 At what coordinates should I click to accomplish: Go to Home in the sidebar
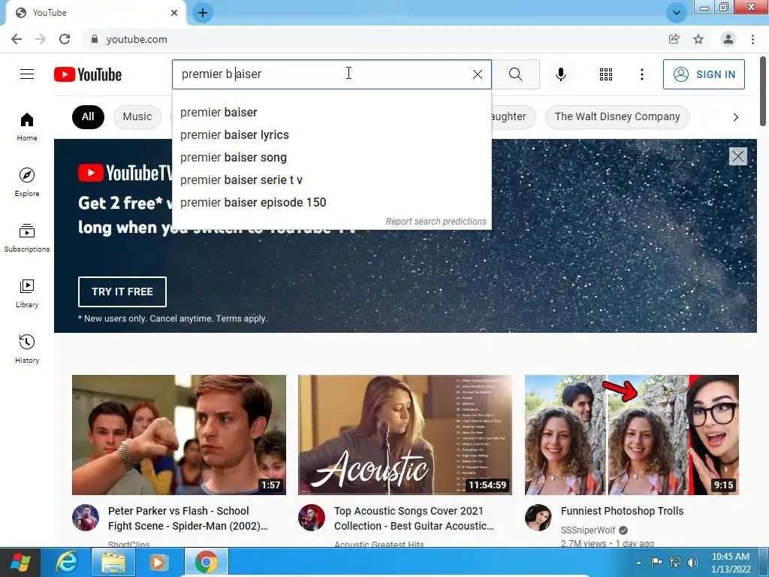tap(27, 126)
